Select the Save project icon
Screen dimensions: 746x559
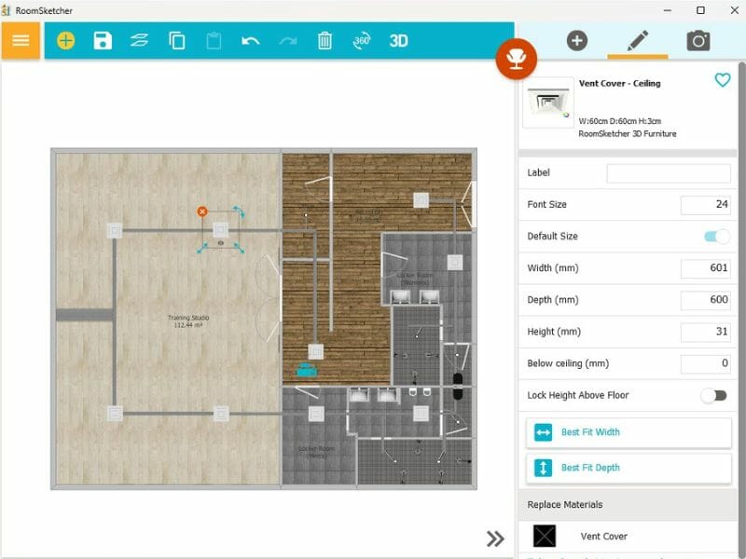coord(103,40)
